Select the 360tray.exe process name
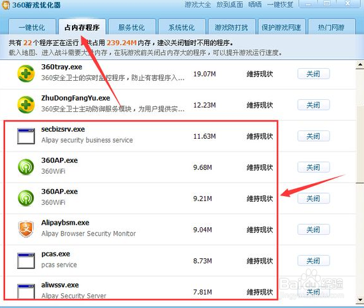The height and width of the screenshot is (308, 364). click(x=62, y=67)
